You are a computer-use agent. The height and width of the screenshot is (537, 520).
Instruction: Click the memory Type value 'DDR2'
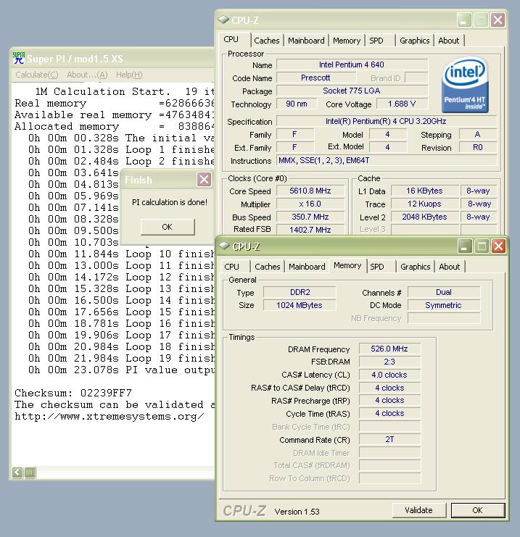(x=300, y=292)
